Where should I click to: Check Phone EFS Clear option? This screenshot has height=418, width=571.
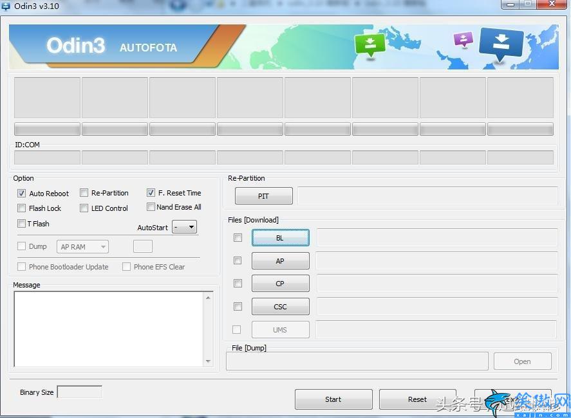(x=126, y=267)
